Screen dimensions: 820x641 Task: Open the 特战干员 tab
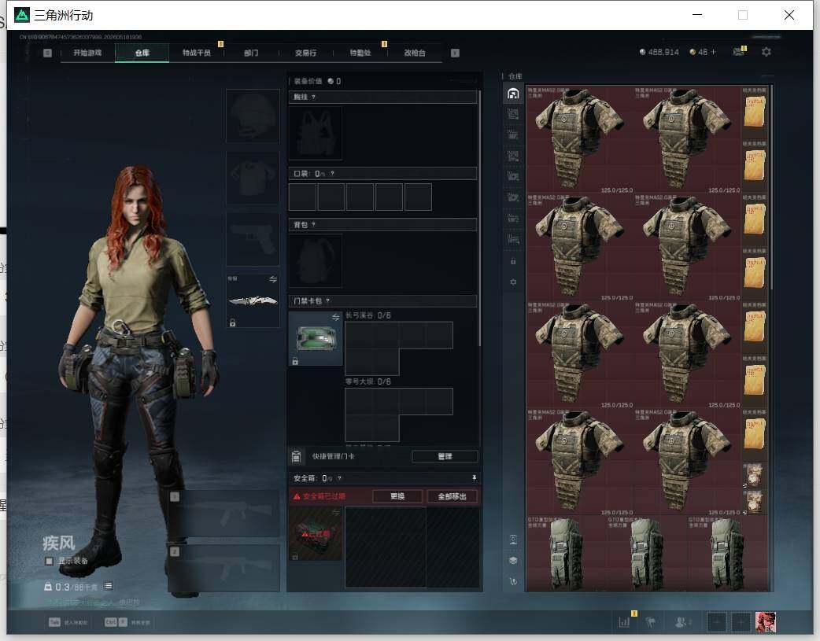coord(197,53)
